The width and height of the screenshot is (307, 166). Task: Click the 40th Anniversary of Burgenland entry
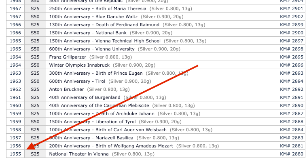click(85, 97)
